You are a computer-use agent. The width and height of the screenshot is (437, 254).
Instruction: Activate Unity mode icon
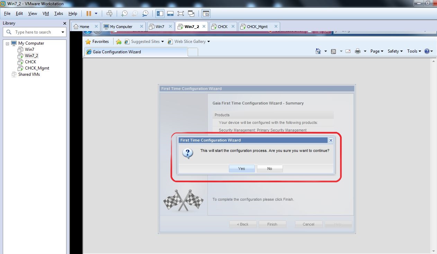coord(191,13)
